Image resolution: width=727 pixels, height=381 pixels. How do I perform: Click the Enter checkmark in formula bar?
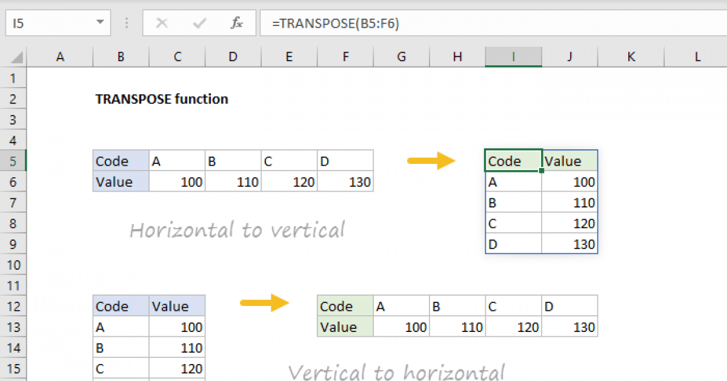point(199,23)
